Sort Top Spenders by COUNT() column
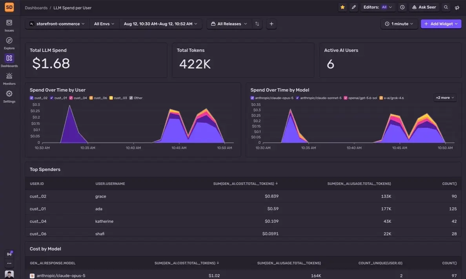 (450, 184)
